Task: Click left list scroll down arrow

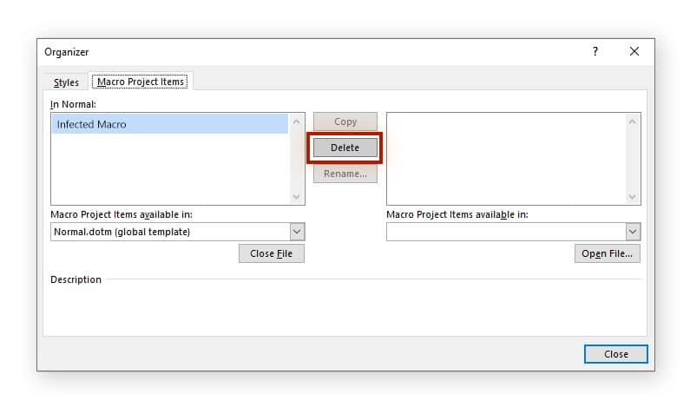Action: click(x=297, y=197)
